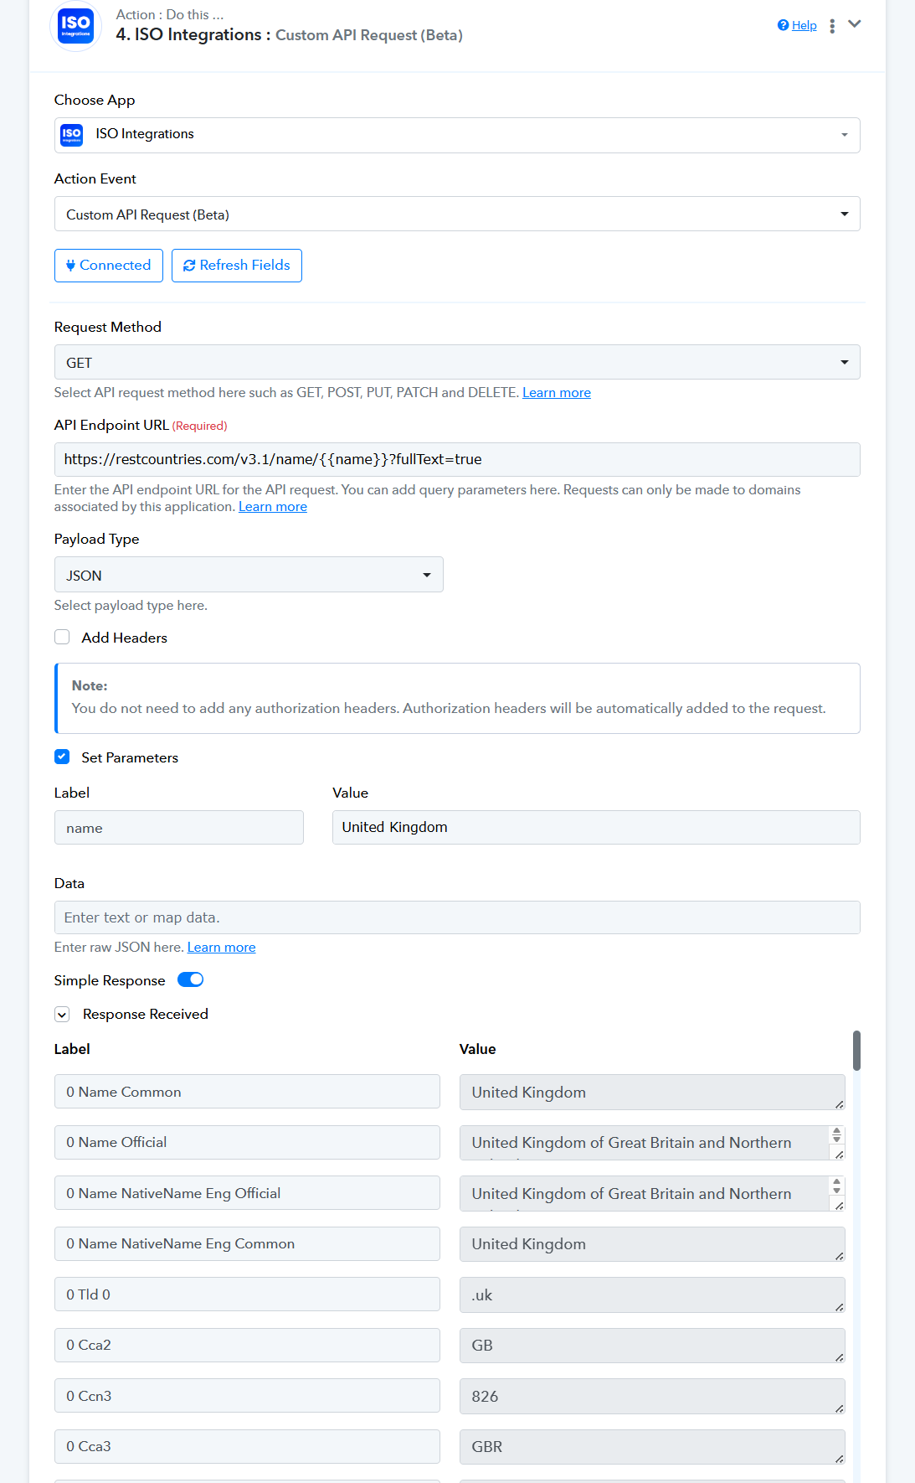Click the ISO Integrations app logo in header
The height and width of the screenshot is (1483, 915).
pos(75,26)
